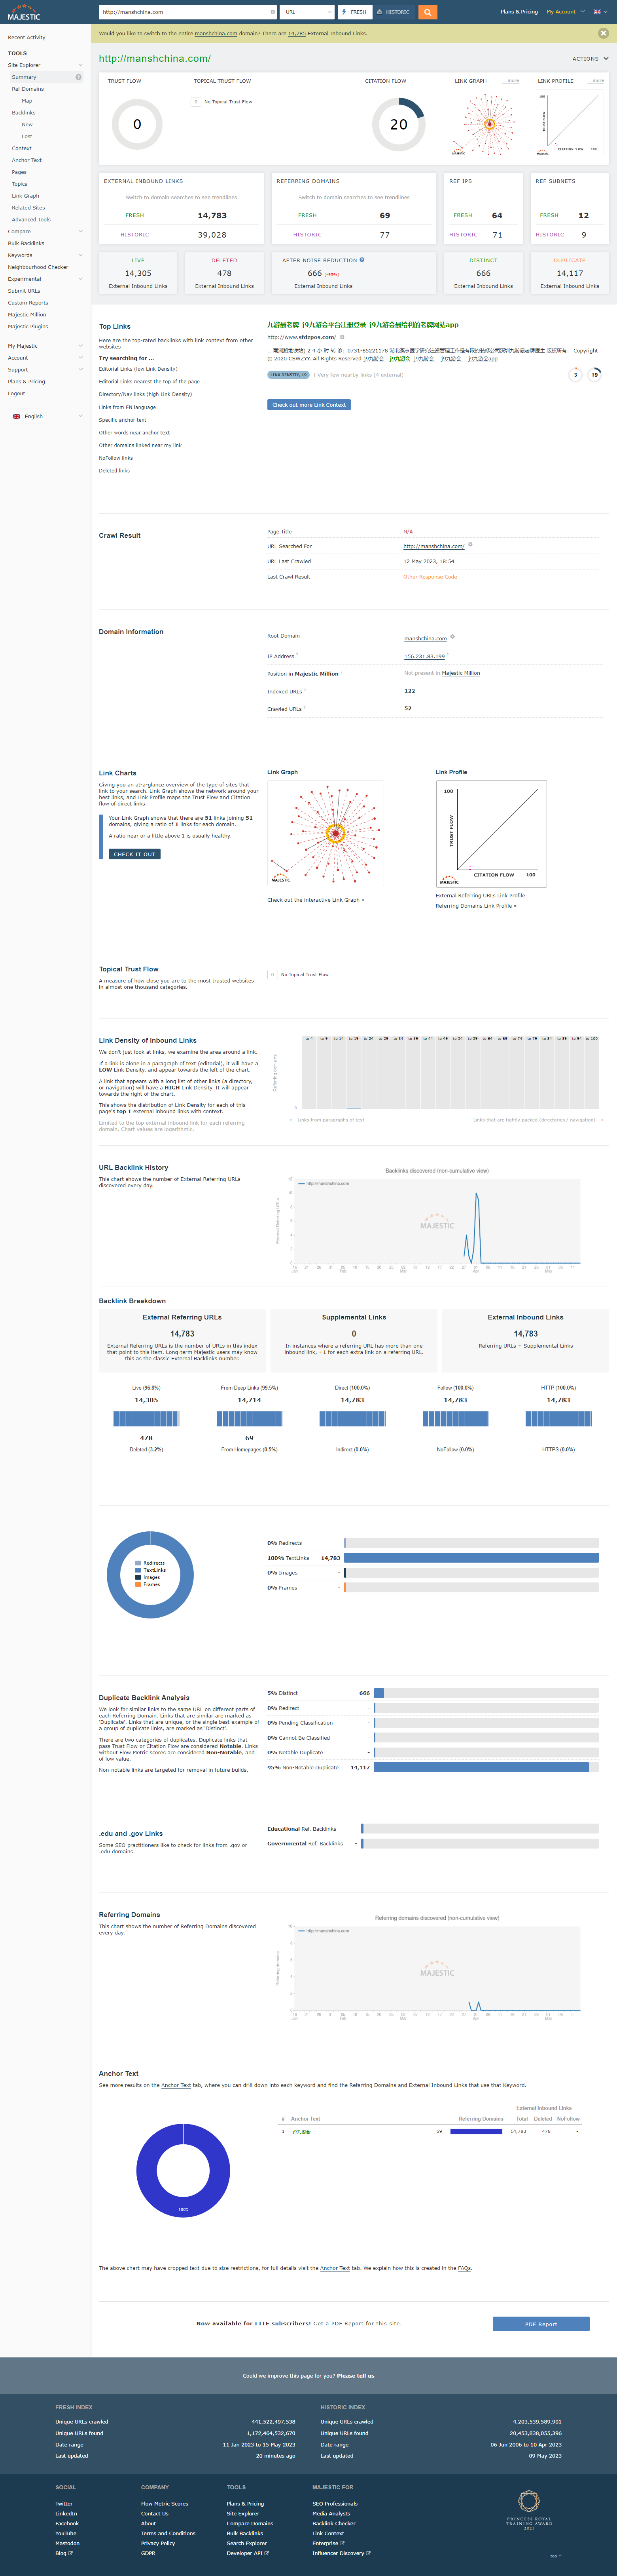617x2576 pixels.
Task: Click Please tell us feedback link
Action: point(356,2376)
